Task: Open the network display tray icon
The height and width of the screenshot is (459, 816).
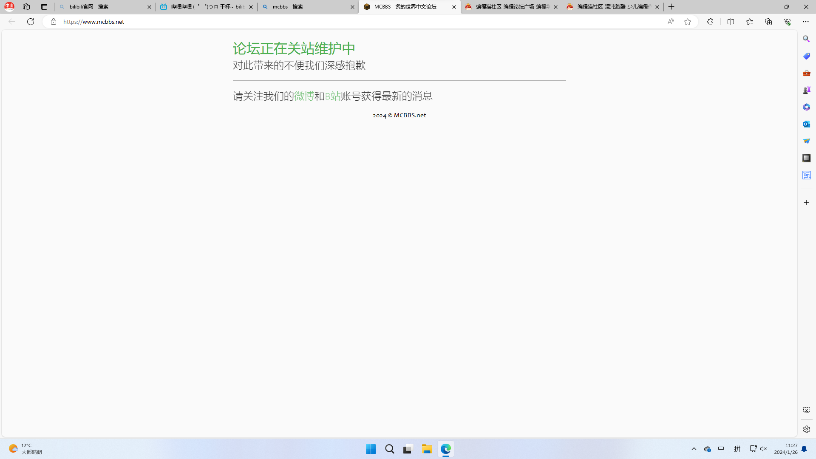Action: 753,449
